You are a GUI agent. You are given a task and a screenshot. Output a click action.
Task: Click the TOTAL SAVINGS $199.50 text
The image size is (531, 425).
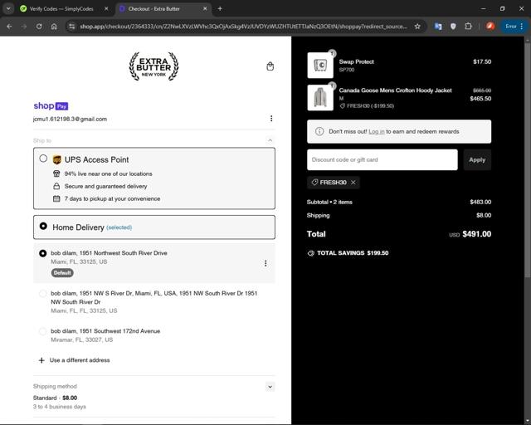pyautogui.click(x=353, y=253)
